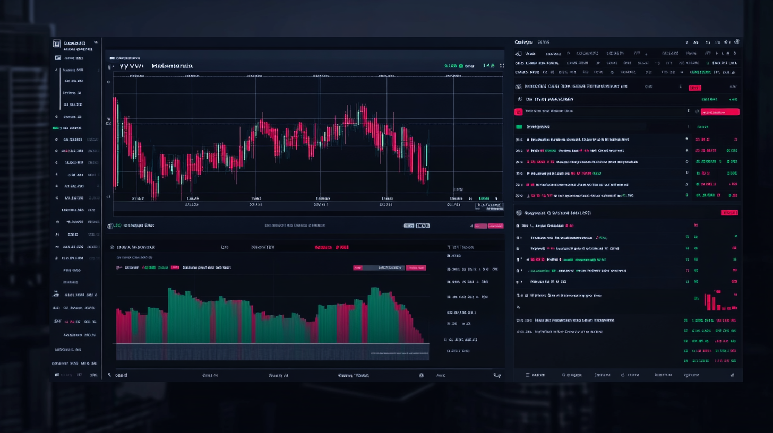This screenshot has width=773, height=433.
Task: Click the range bar beneath the volume chart
Action: [x=272, y=351]
